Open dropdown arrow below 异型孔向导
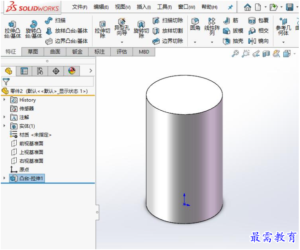 click(x=122, y=42)
